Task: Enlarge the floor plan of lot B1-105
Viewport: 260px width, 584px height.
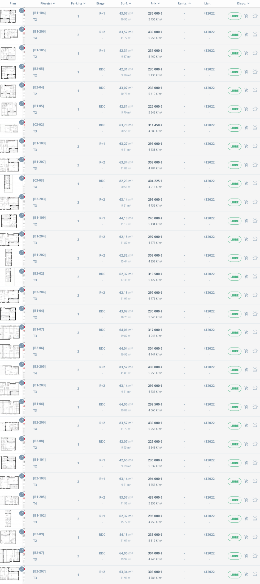Action: tap(22, 48)
